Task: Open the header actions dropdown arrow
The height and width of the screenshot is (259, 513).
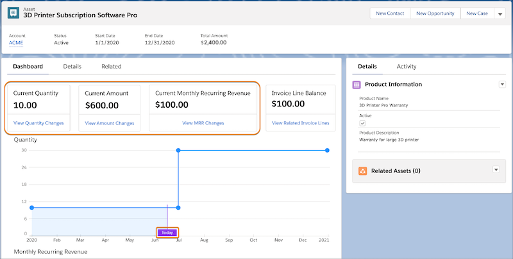Action: coord(500,13)
